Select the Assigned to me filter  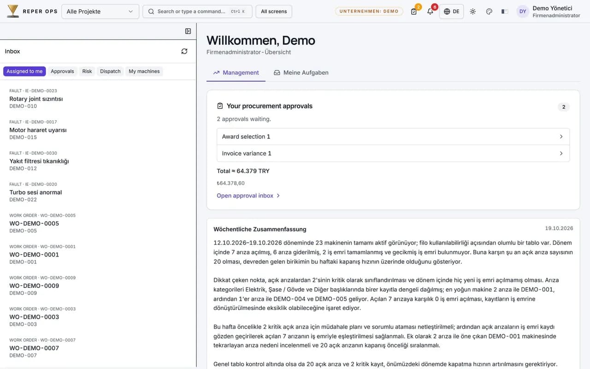coord(24,71)
